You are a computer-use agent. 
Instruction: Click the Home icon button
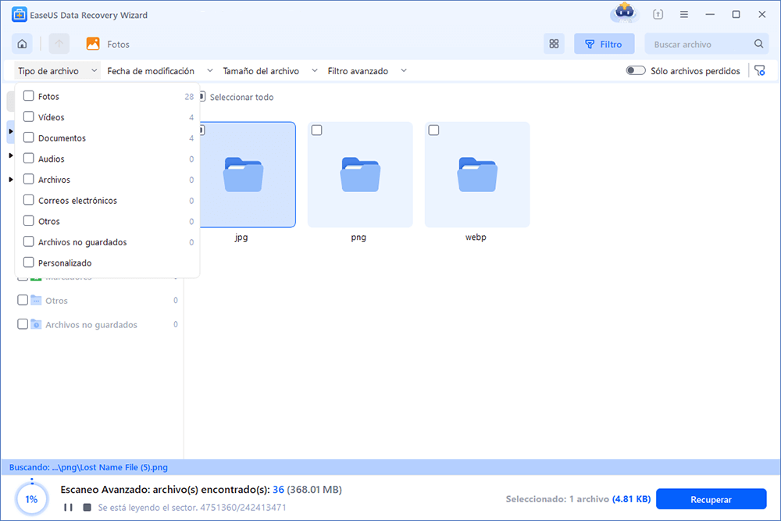click(x=23, y=45)
